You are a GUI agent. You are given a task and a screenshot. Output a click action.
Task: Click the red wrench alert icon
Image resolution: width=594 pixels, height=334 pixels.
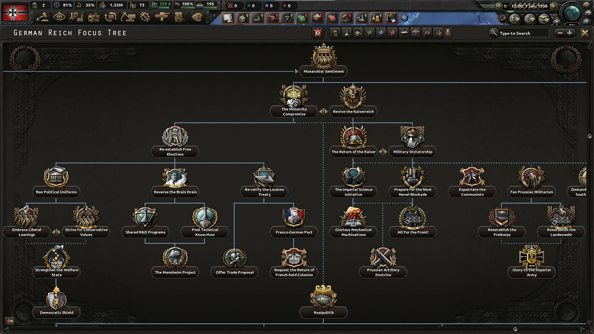coord(273,18)
